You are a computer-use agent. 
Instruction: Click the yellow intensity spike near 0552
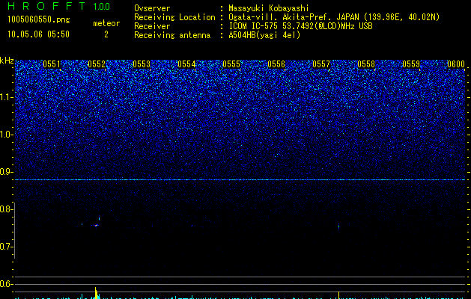pos(97,293)
